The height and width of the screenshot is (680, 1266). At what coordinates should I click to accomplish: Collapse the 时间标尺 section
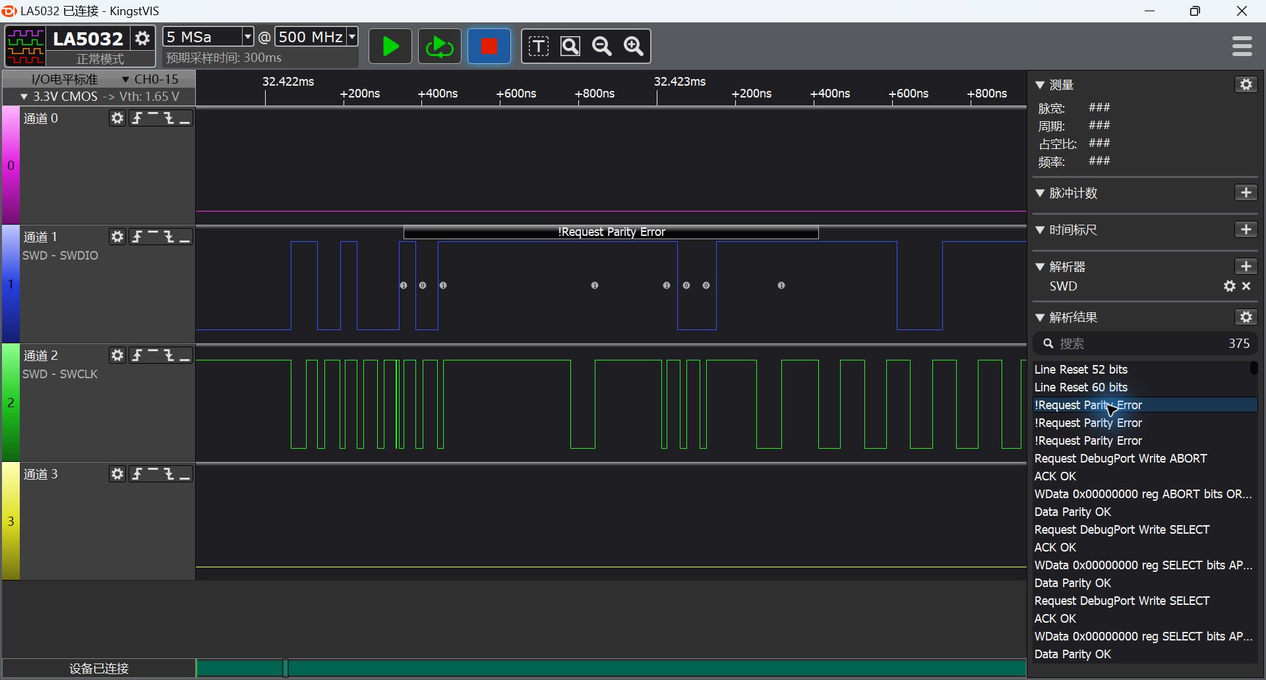tap(1040, 230)
